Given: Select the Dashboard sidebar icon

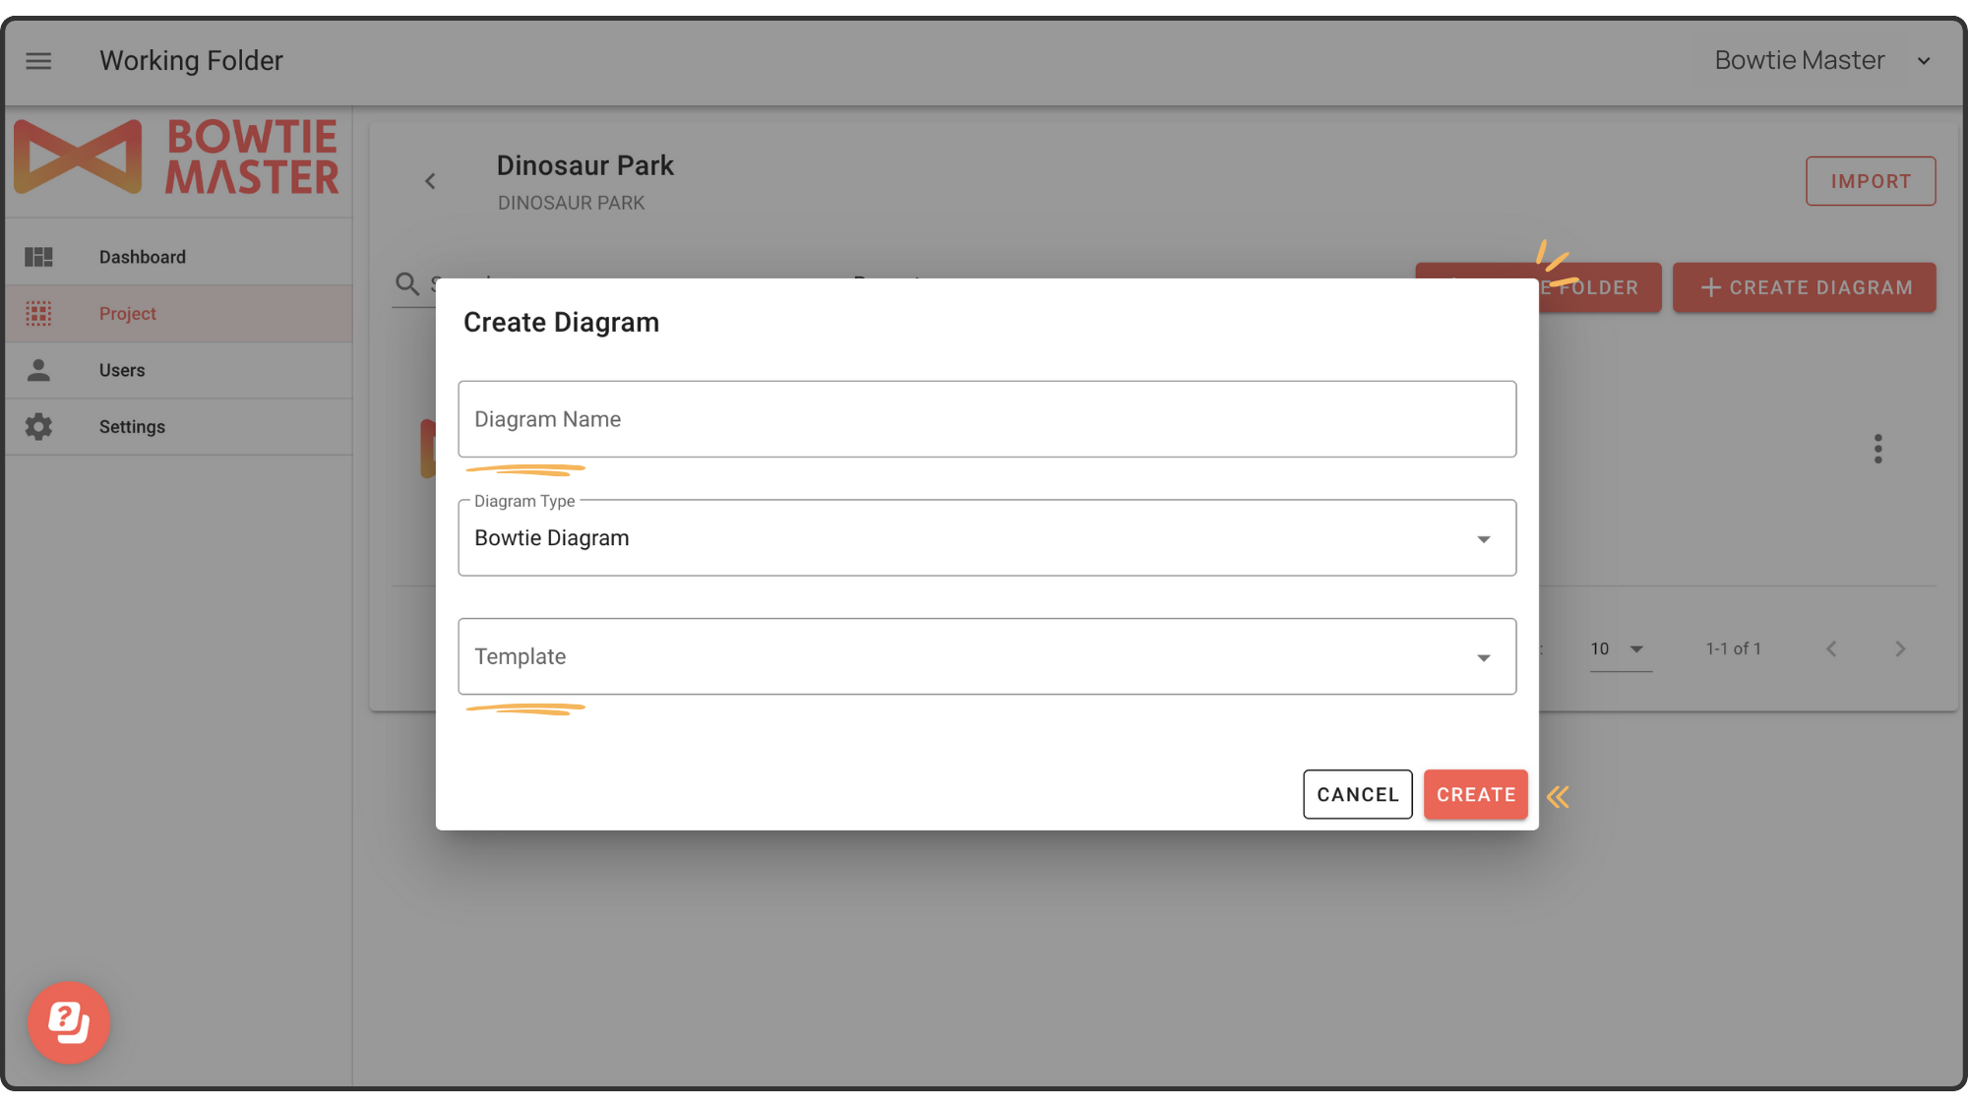Looking at the screenshot, I should click(x=39, y=256).
